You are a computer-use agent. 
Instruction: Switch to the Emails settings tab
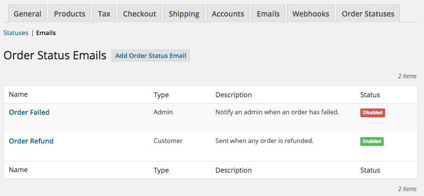point(268,14)
